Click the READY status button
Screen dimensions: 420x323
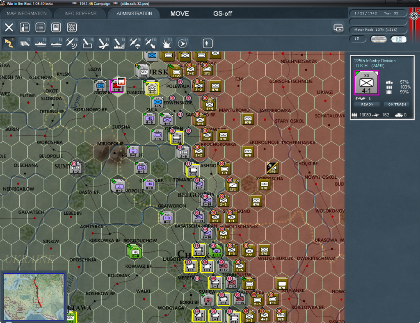(x=367, y=105)
